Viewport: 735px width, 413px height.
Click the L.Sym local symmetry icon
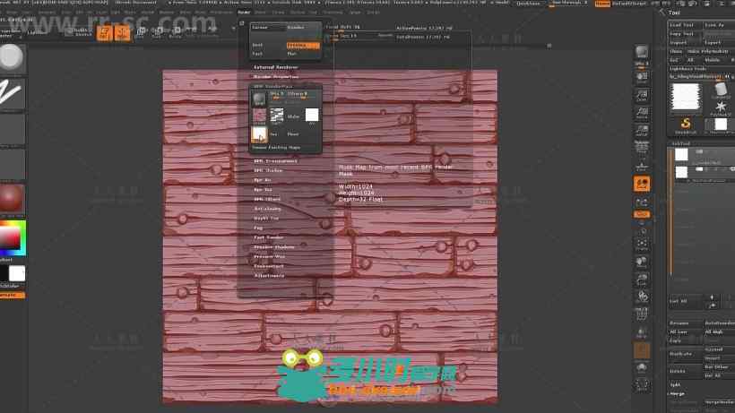coord(642,202)
